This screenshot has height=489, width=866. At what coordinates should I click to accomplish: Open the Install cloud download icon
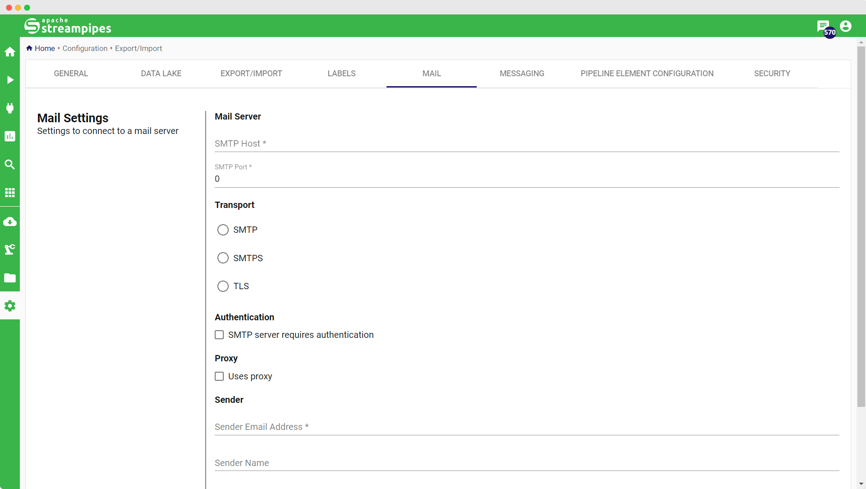click(x=10, y=221)
